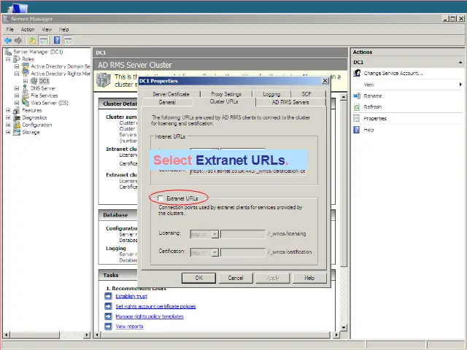
Task: Expand the DNS Server node
Action: click(x=17, y=88)
